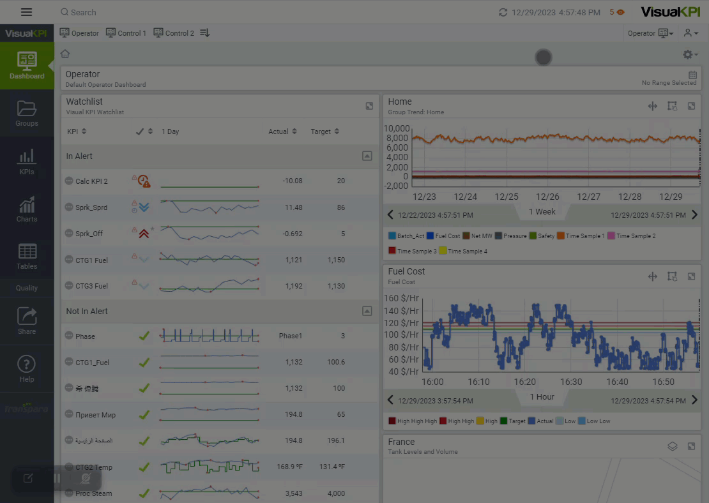The height and width of the screenshot is (503, 709).
Task: Switch to the Control 1 dashboard tab
Action: pyautogui.click(x=126, y=33)
